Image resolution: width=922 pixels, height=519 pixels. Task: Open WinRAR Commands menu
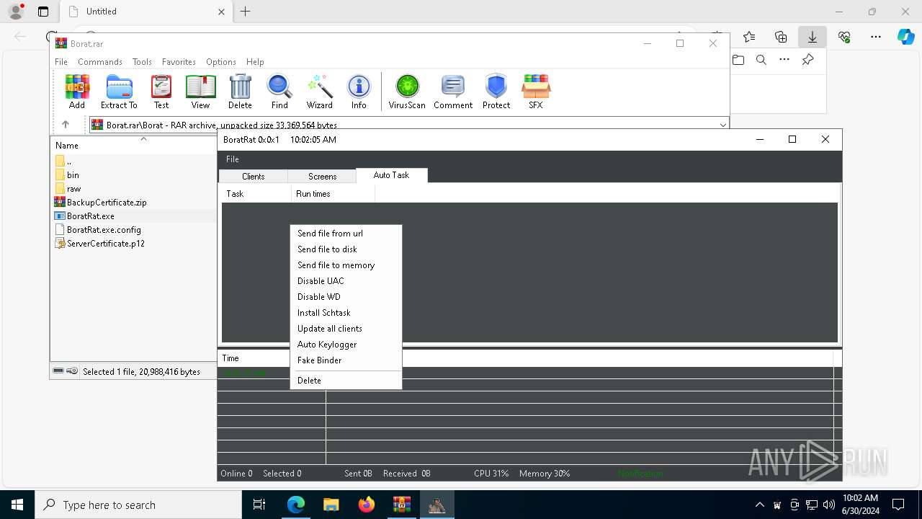[100, 62]
